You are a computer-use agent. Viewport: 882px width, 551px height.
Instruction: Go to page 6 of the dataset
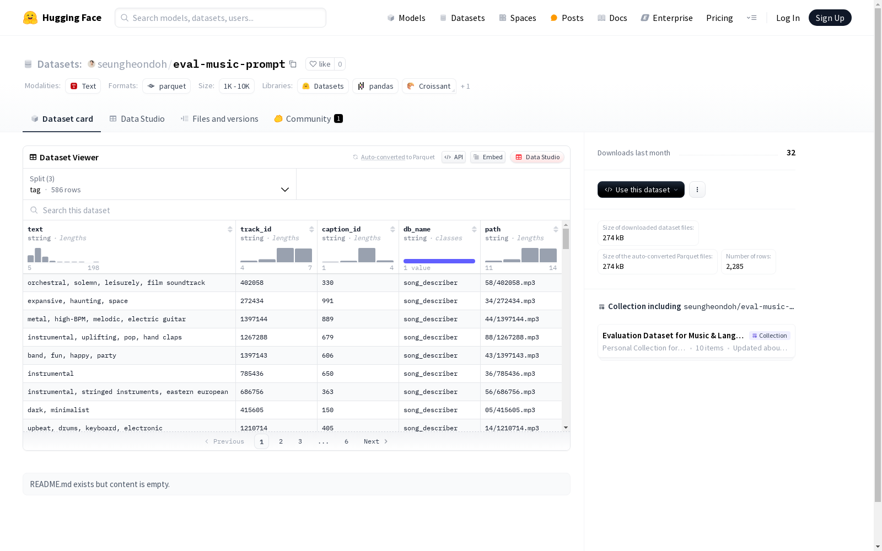pyautogui.click(x=346, y=441)
